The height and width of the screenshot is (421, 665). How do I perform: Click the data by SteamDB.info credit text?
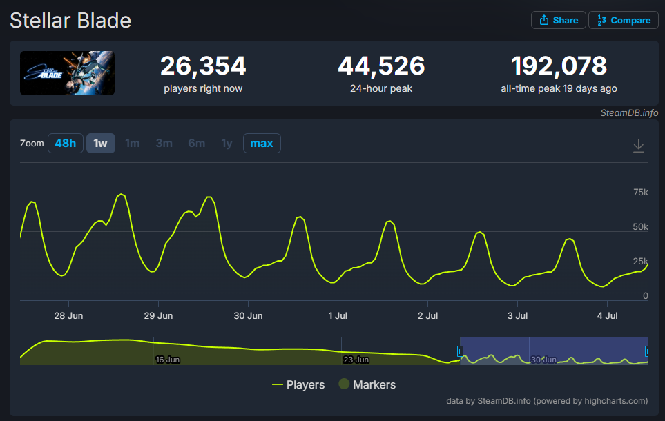pyautogui.click(x=547, y=401)
